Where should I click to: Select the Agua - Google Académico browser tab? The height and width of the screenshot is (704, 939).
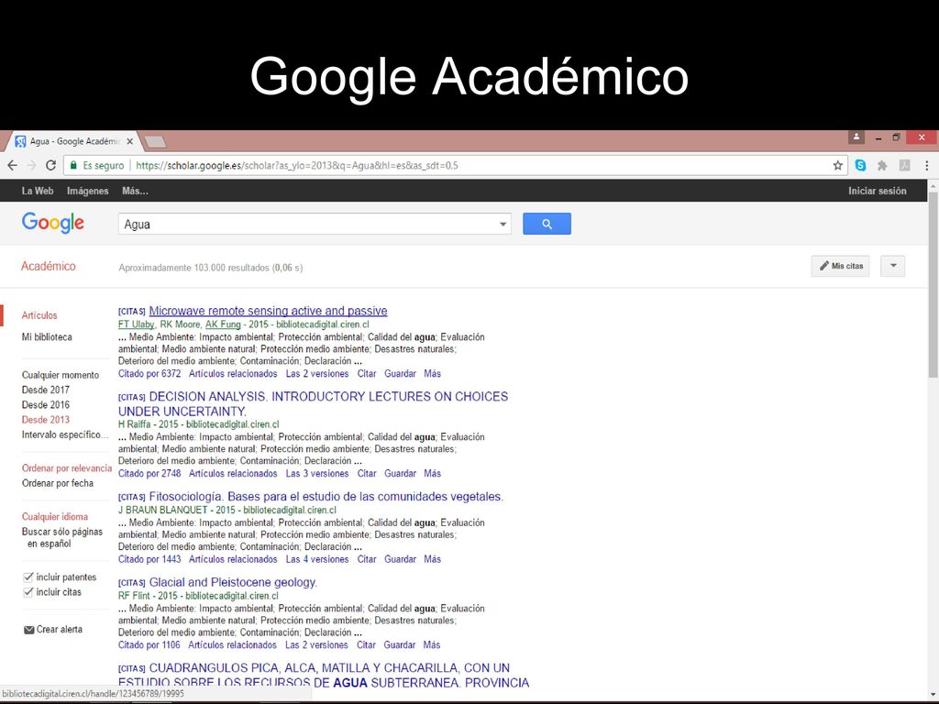[75, 141]
